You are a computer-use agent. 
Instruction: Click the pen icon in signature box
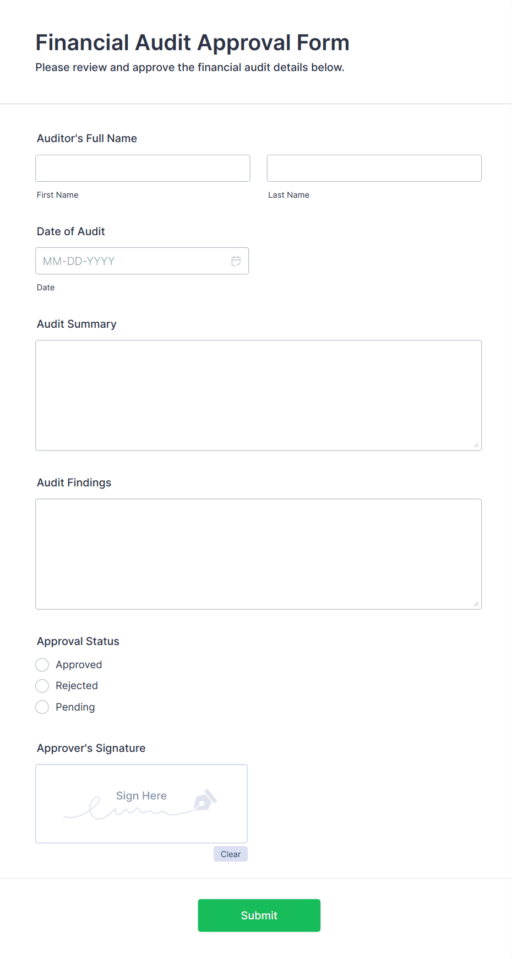[x=205, y=801]
